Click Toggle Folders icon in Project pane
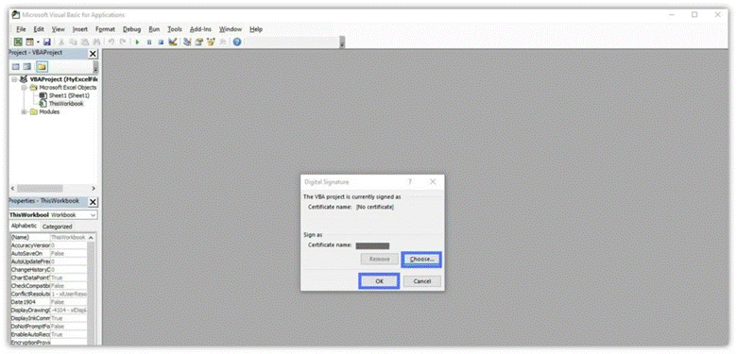Viewport: 737px width, 354px height. click(42, 67)
